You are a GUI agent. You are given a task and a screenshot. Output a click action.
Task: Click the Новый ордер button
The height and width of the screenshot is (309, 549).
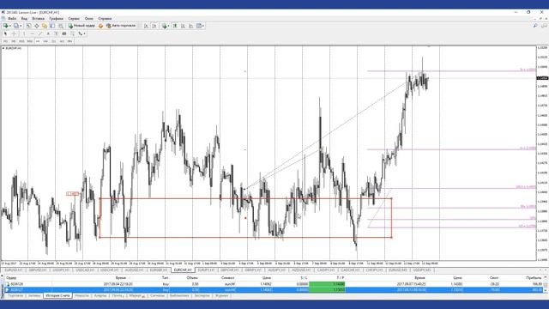tap(81, 26)
